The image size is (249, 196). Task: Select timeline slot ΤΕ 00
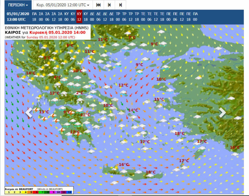[x=143, y=17]
